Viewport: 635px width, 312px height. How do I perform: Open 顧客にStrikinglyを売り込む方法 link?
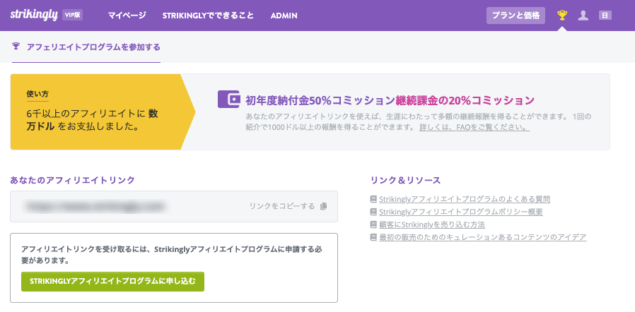(x=432, y=224)
